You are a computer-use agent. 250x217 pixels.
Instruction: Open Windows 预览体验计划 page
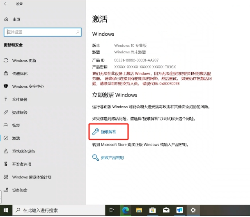pyautogui.click(x=32, y=177)
